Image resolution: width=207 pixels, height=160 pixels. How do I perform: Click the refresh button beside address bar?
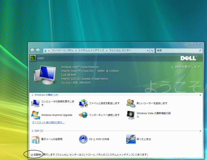(152, 51)
